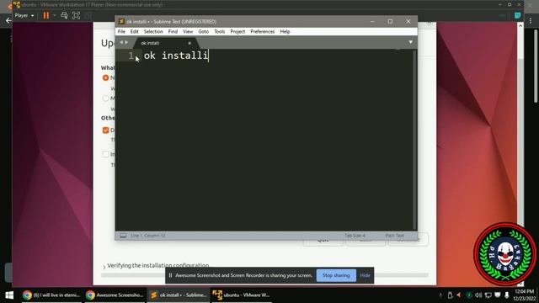Click the browser back arrow behind VMware
The width and height of the screenshot is (539, 303).
(x=8, y=20)
